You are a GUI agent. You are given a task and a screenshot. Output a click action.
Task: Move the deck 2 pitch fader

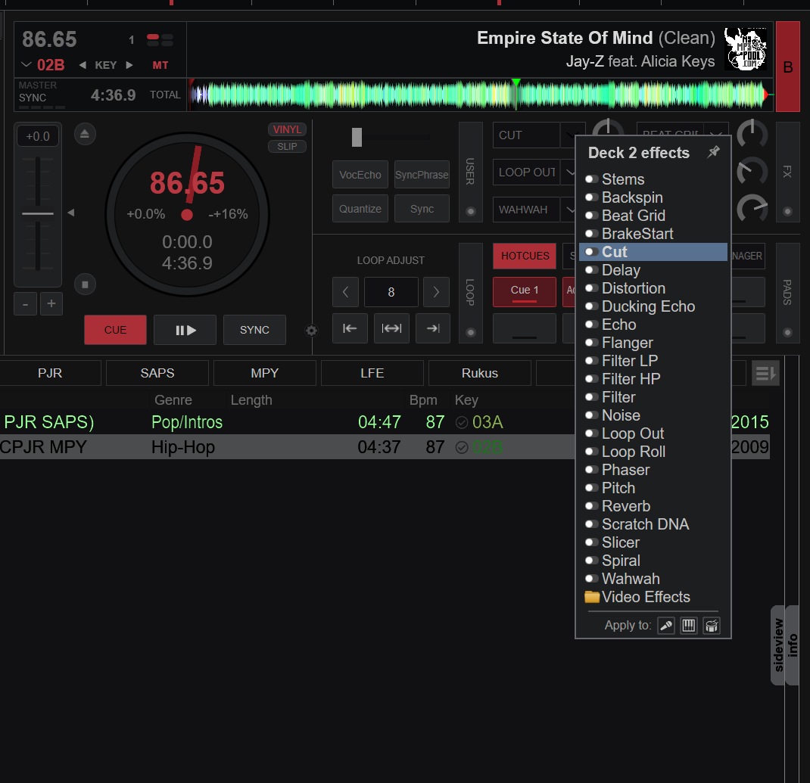point(37,213)
